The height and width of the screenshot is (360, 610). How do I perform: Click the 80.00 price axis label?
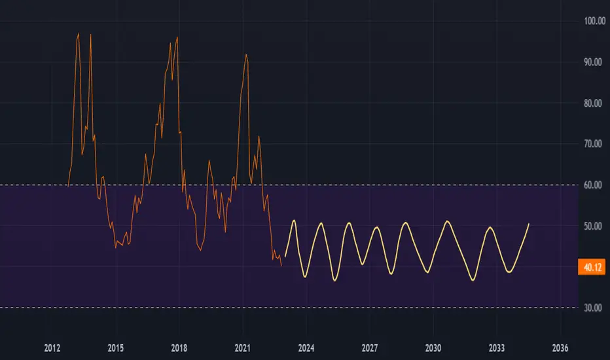(593, 103)
